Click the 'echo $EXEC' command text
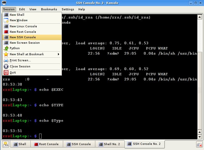The image size is (204, 150). [51, 90]
